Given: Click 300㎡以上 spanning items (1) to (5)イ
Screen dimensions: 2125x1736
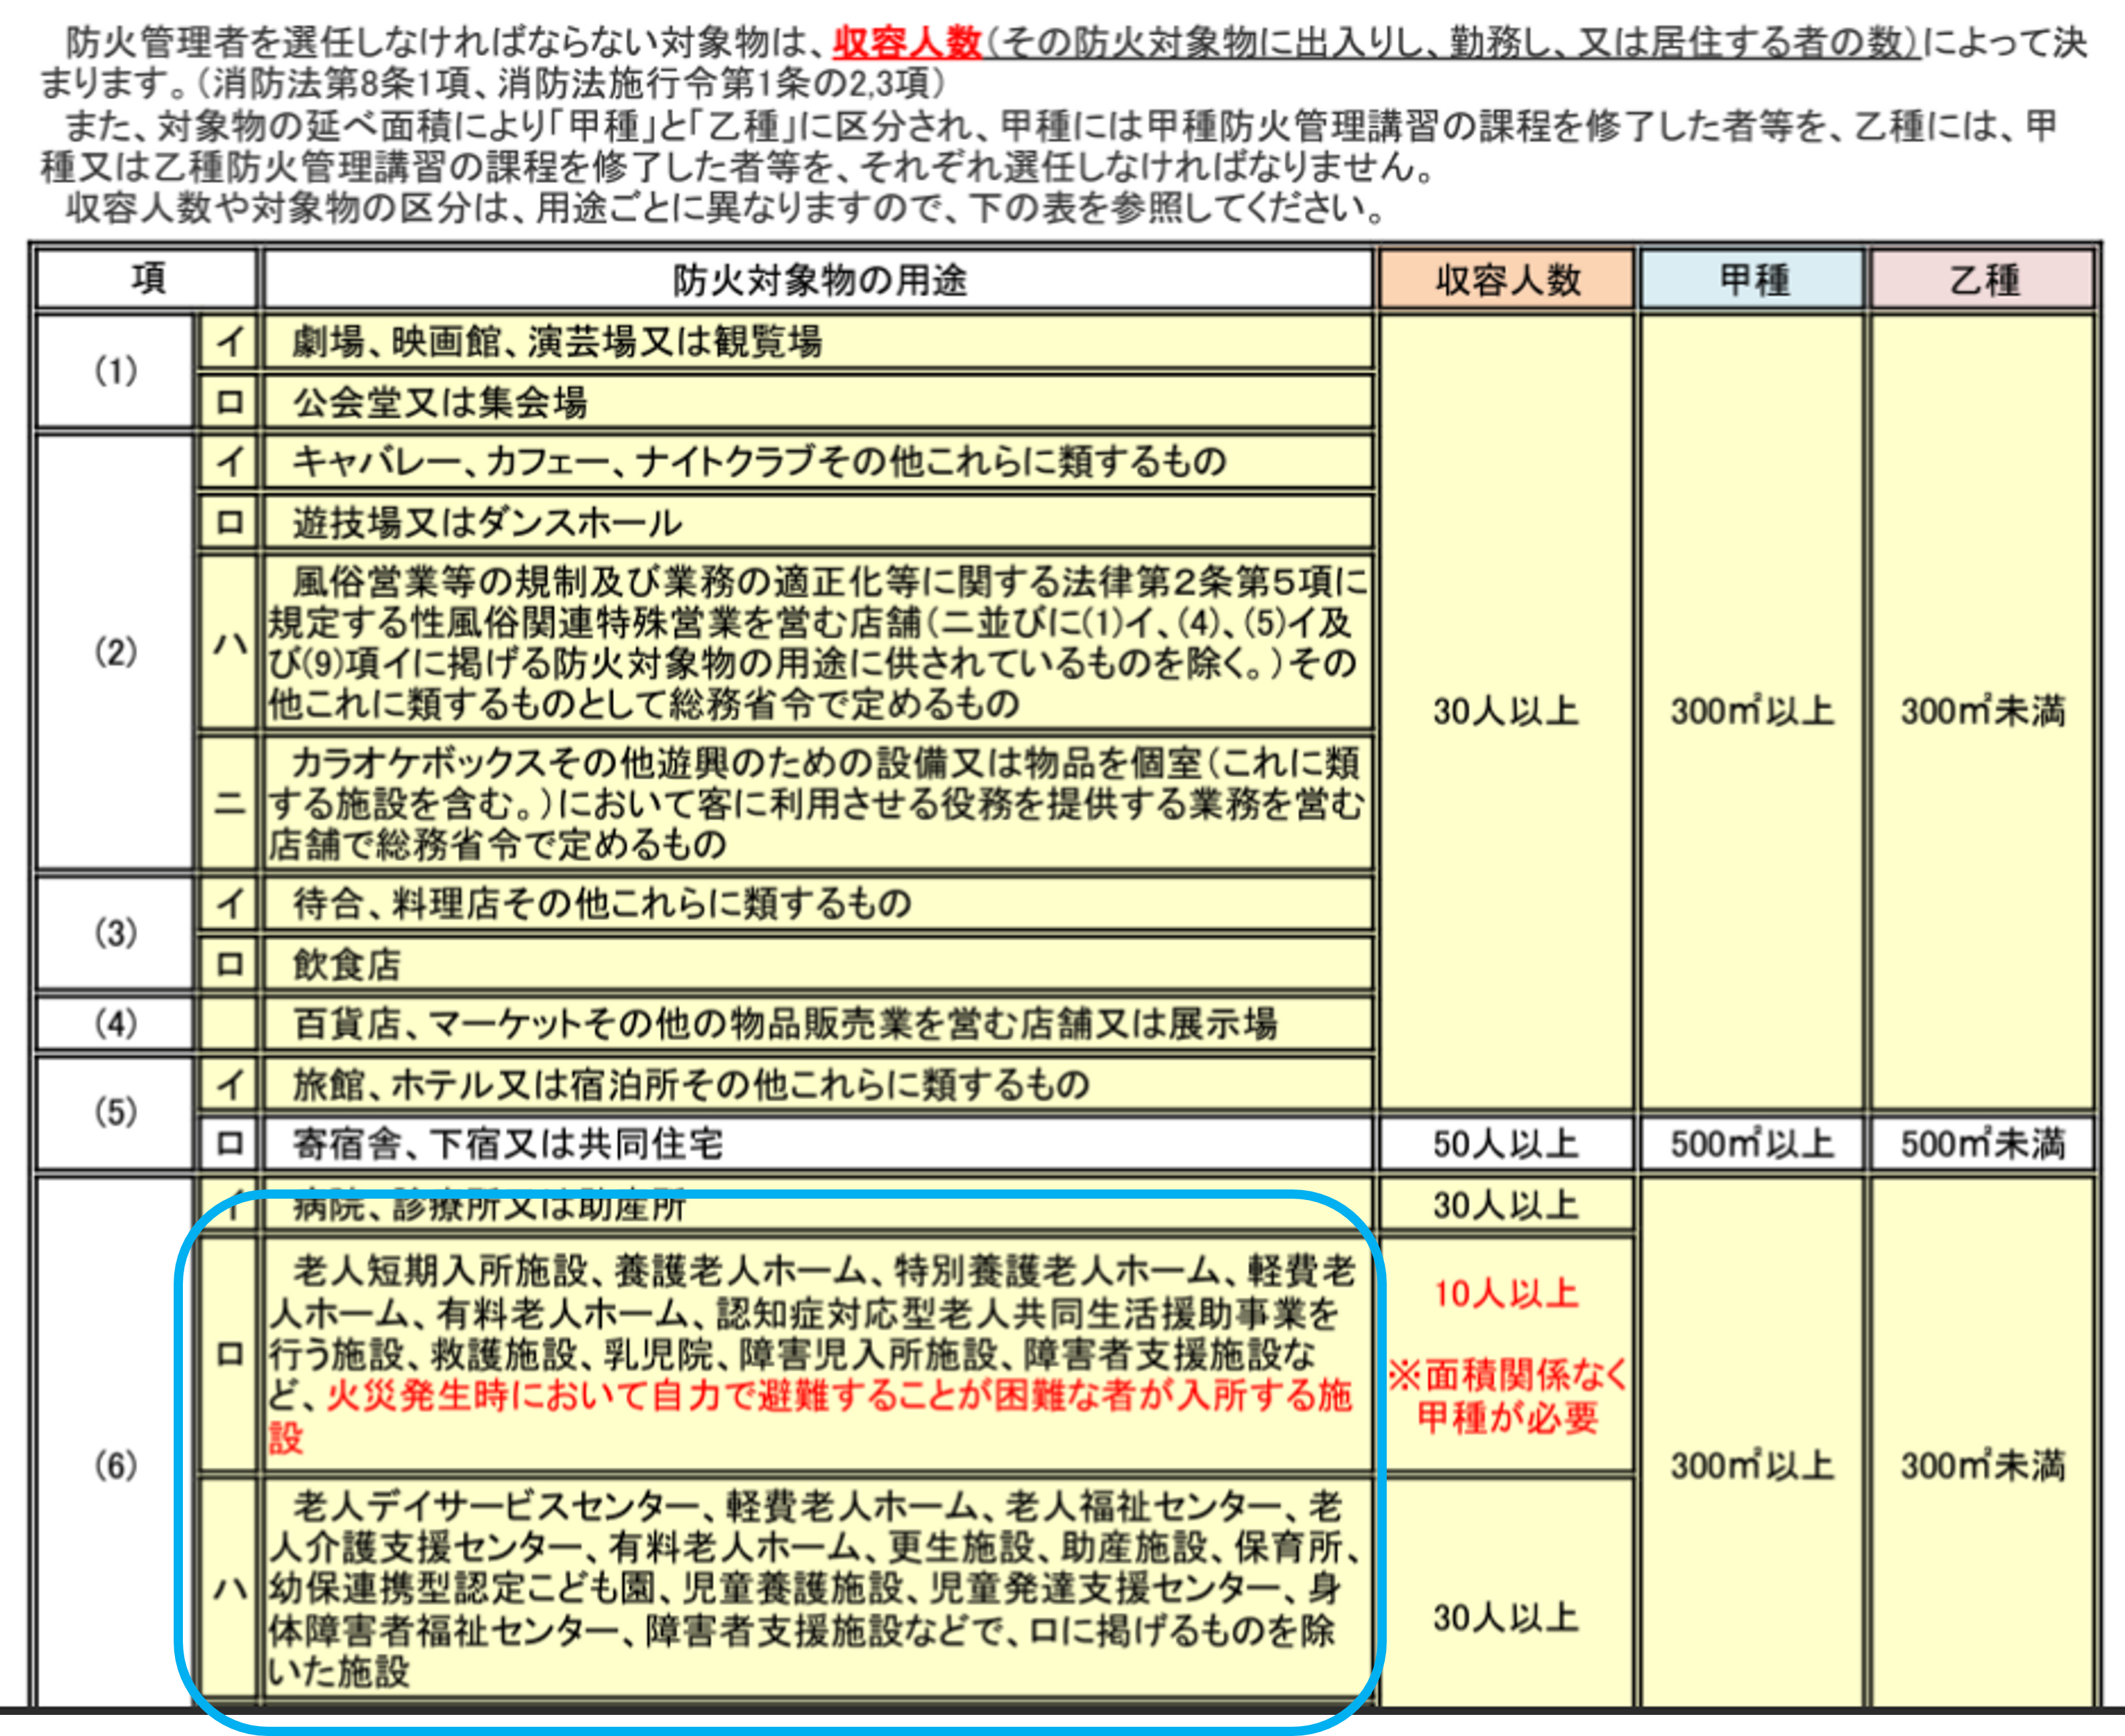Looking at the screenshot, I should coord(1753,711).
